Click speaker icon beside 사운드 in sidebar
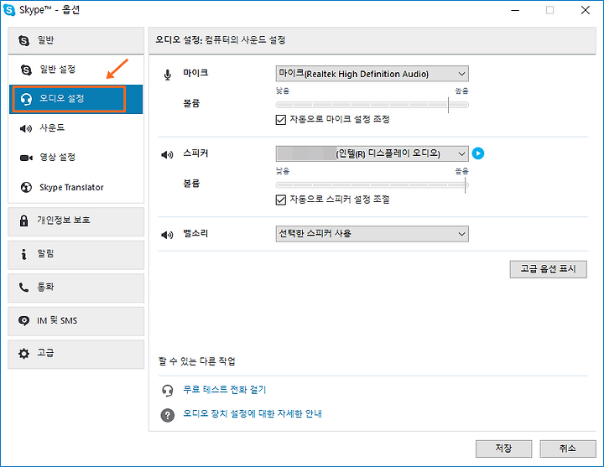 pyautogui.click(x=26, y=128)
